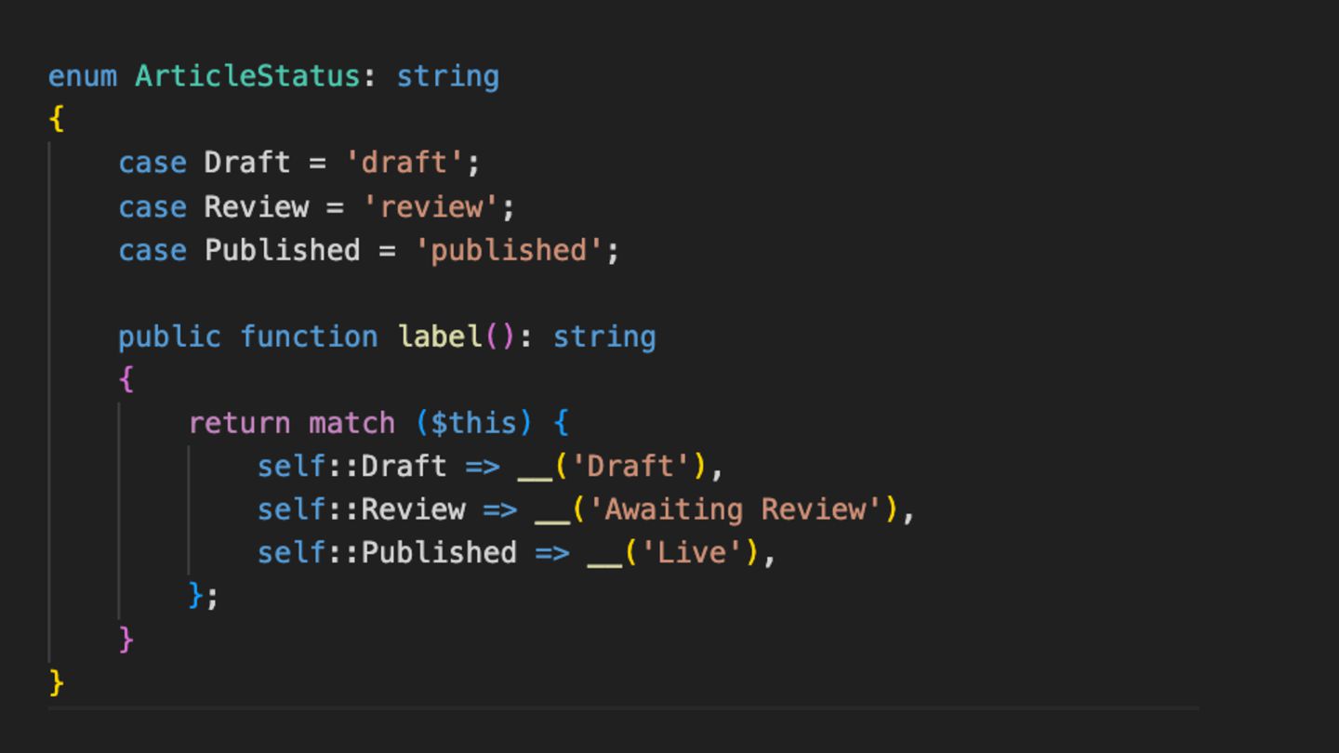This screenshot has height=753, width=1339.
Task: Click the Published case identifier
Action: point(283,250)
